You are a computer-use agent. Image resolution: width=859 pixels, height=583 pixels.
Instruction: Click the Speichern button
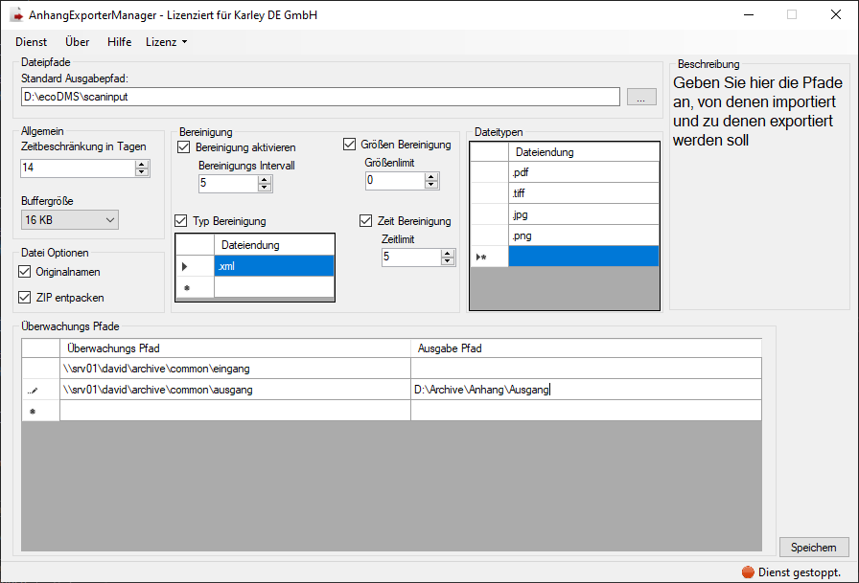pos(813,548)
